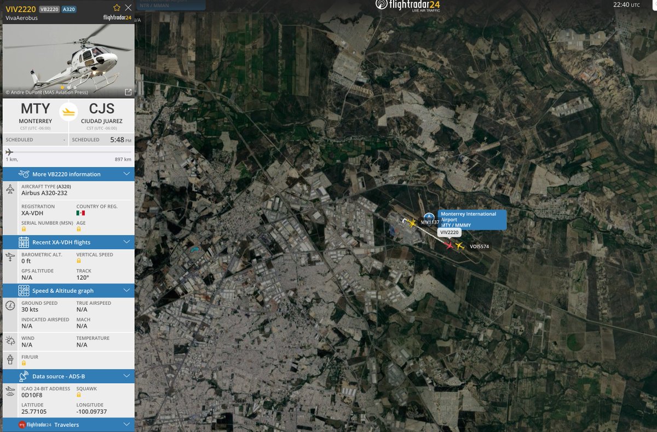Image resolution: width=657 pixels, height=432 pixels.
Task: Open the Speed & Altitude graph section
Action: [x=68, y=291]
